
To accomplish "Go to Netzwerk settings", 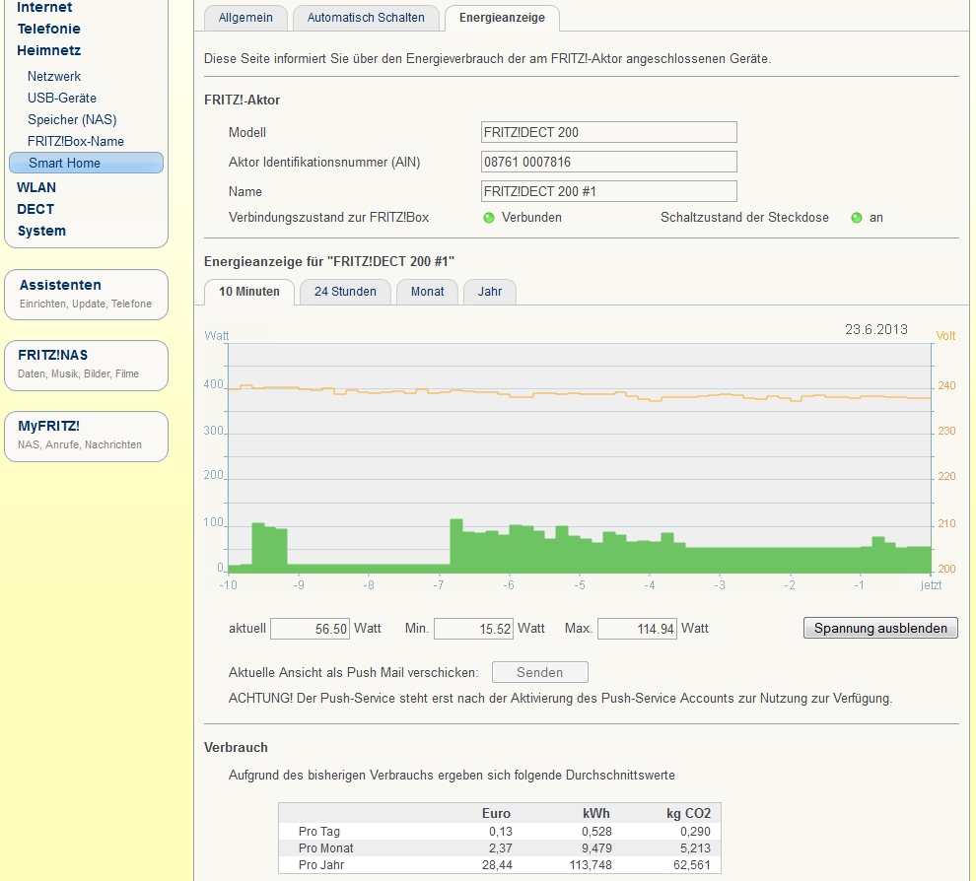I will pyautogui.click(x=54, y=76).
